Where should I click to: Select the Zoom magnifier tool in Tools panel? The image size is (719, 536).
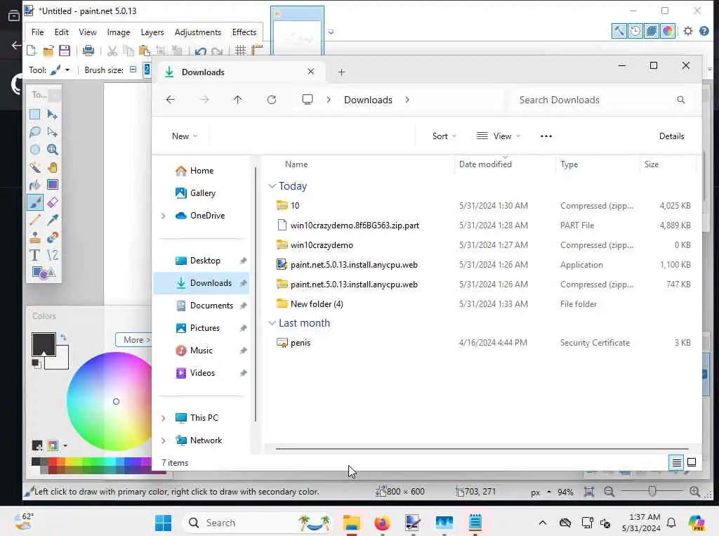52,150
